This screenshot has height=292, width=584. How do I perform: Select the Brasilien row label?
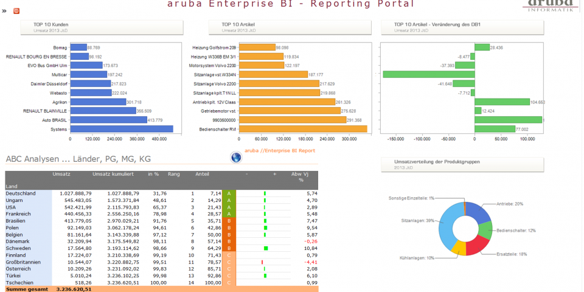[x=16, y=221]
